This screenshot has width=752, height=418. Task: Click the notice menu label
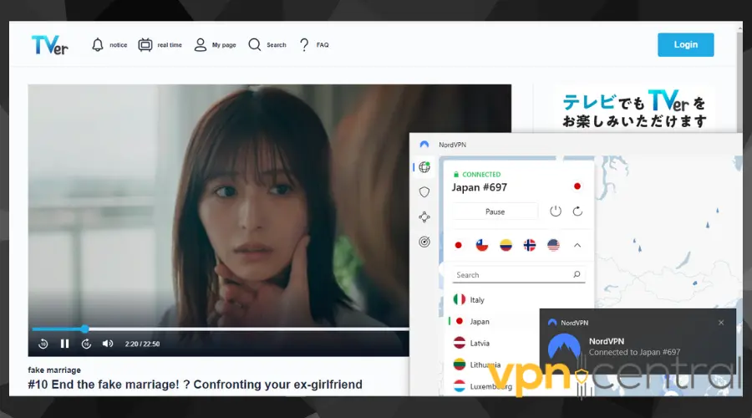coord(119,45)
